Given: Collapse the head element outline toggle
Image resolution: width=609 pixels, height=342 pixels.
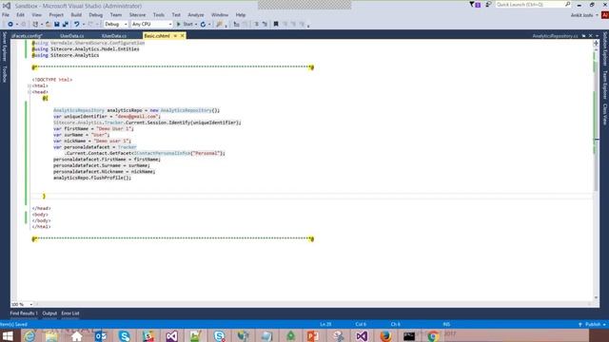Looking at the screenshot, I should 29,92.
